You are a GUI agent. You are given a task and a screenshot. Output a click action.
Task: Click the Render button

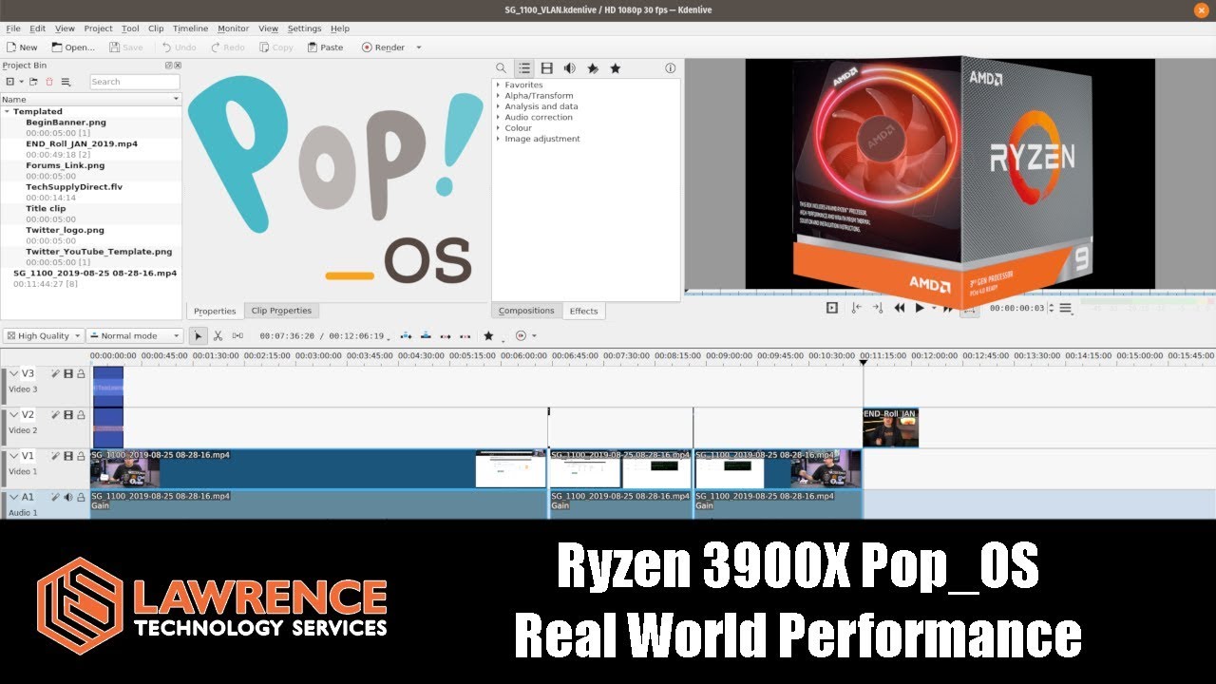tap(384, 47)
